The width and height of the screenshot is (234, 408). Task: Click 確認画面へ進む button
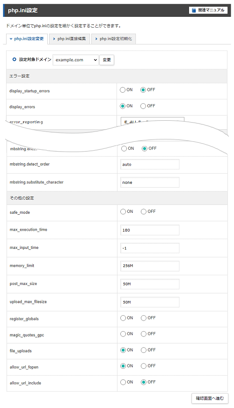pos(210,398)
